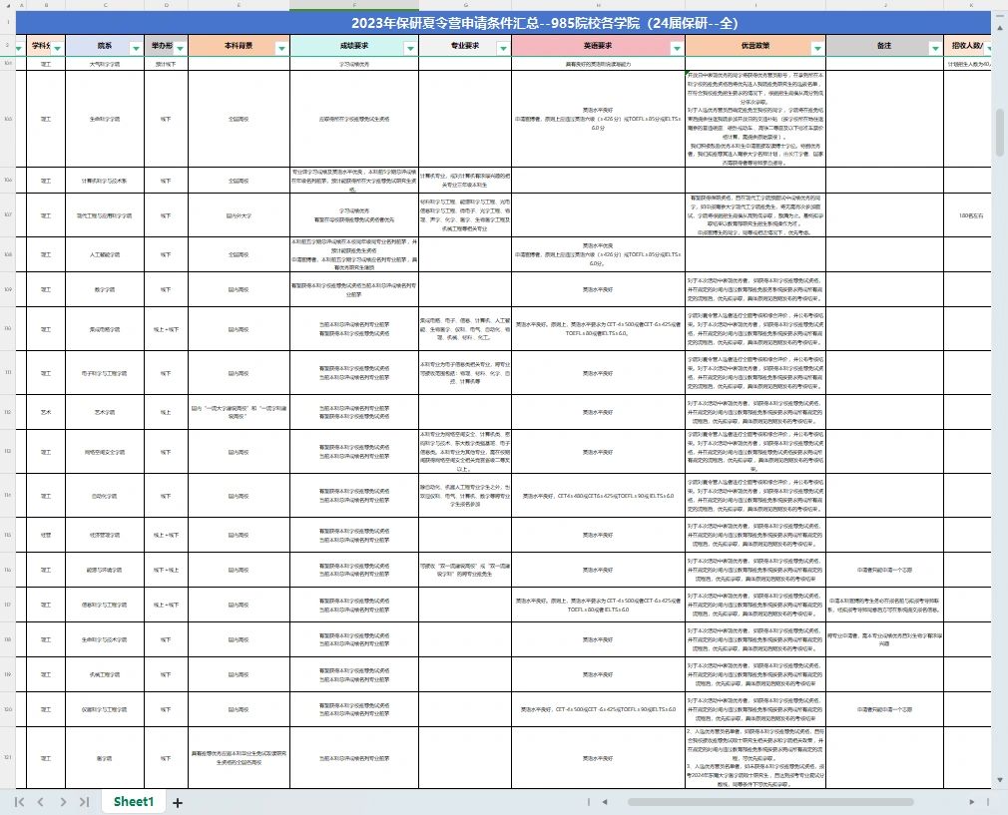Select column C header letter
The height and width of the screenshot is (815, 1008).
[105, 5]
